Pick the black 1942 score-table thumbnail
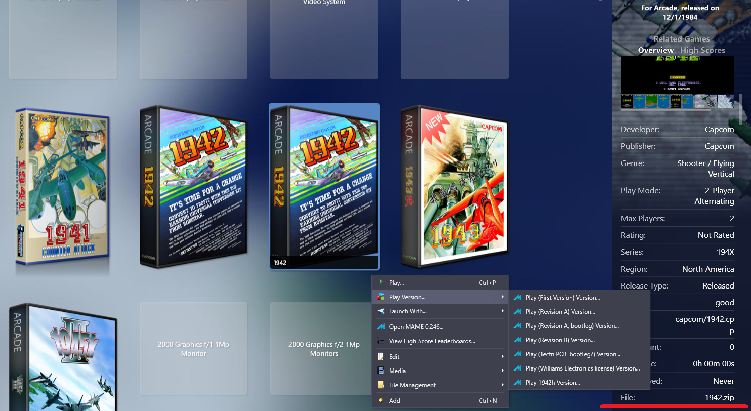Viewport: 751px width, 411px height. click(675, 101)
